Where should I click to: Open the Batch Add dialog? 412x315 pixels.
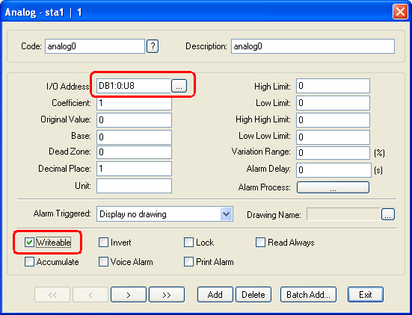308,295
